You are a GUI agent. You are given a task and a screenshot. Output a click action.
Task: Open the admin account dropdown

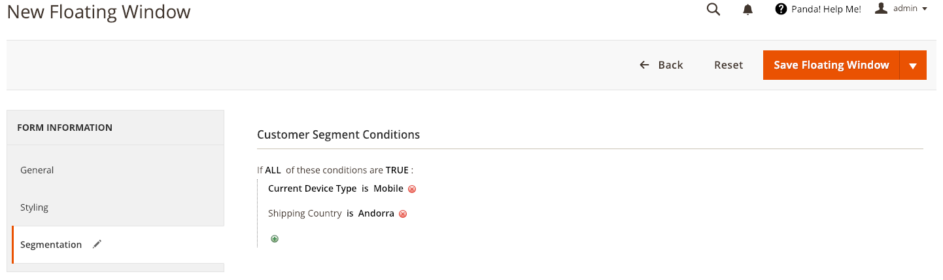click(x=902, y=9)
